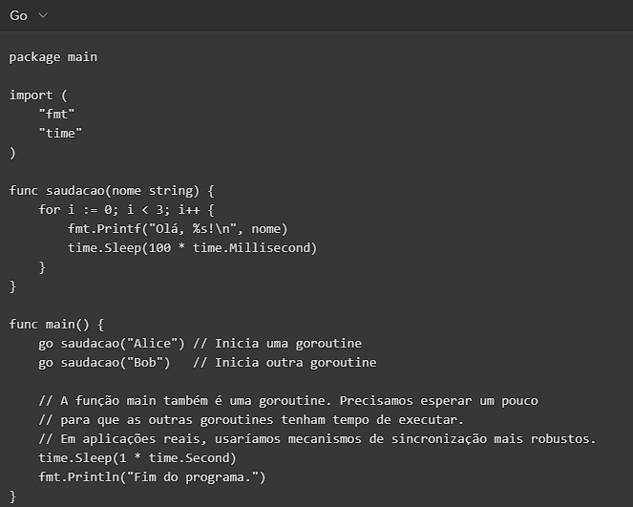This screenshot has width=633, height=507.
Task: Expand the Go language dropdown chevron
Action: [43, 16]
